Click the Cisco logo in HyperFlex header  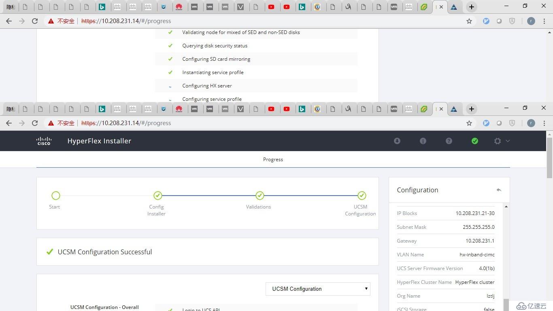coord(44,141)
